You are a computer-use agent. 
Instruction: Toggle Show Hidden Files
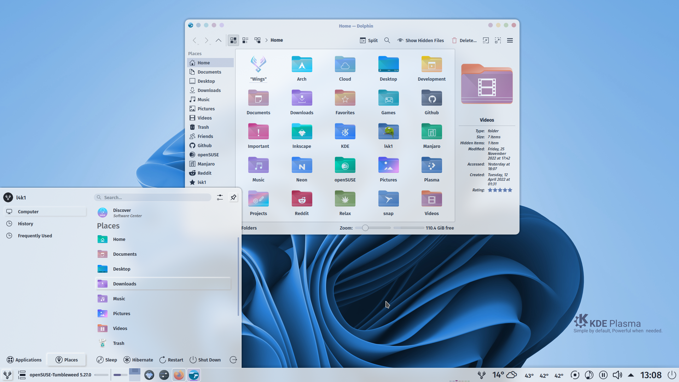click(x=420, y=40)
